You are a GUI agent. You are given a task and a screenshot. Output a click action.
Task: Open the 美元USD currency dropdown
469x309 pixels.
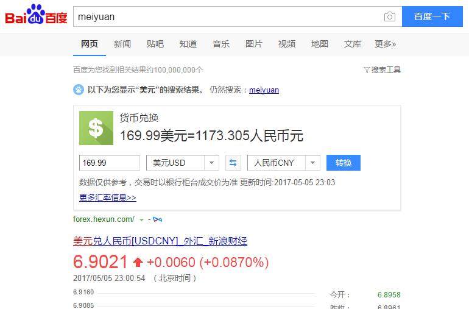click(183, 163)
